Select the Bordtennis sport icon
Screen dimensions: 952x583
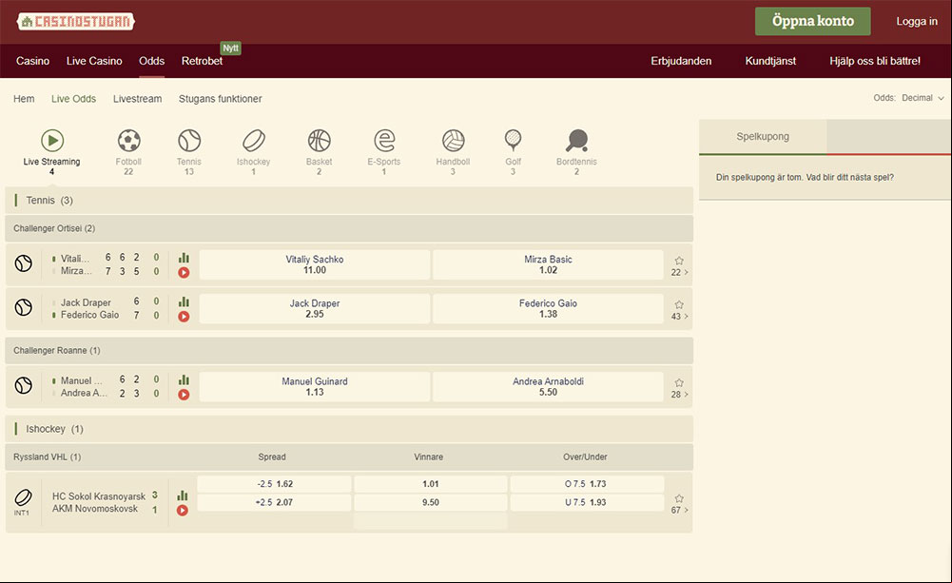tap(576, 152)
